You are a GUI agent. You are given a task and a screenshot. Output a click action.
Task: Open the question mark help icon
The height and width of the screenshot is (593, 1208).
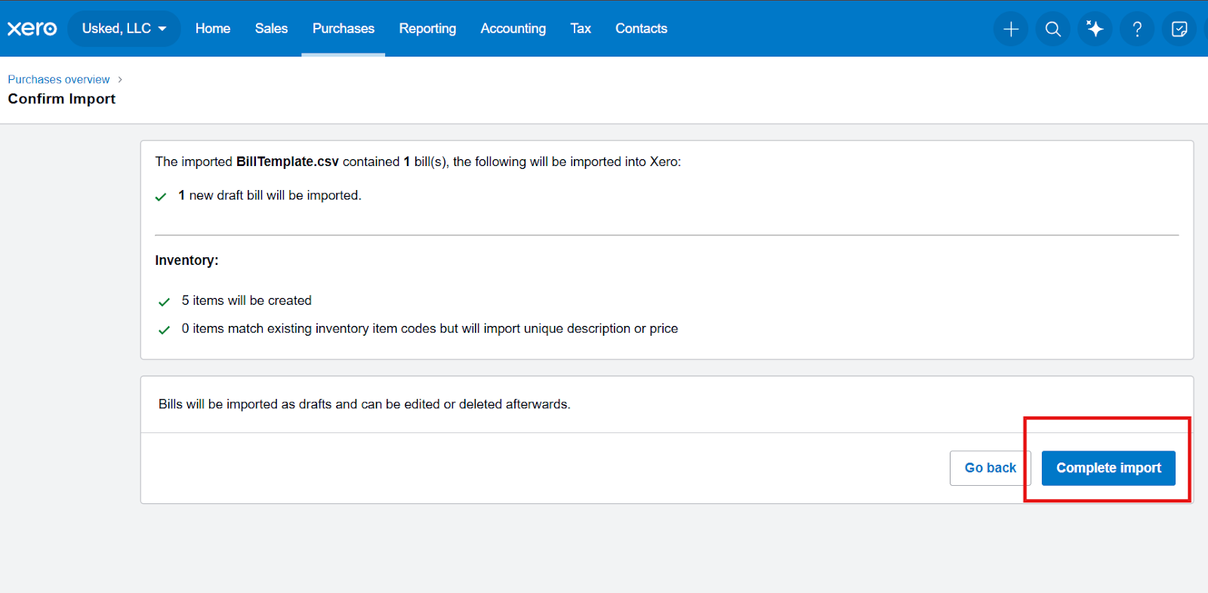pyautogui.click(x=1137, y=29)
